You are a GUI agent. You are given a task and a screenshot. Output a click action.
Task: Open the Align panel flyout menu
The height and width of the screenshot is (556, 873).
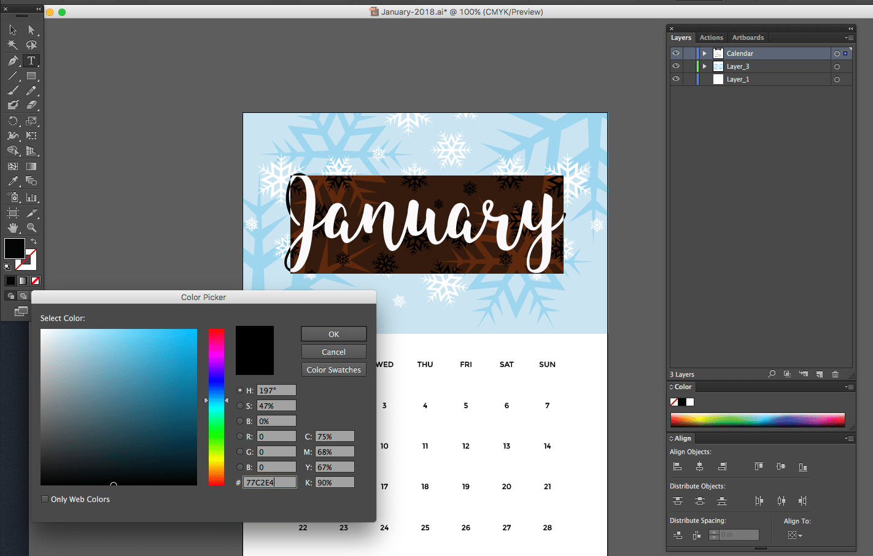click(x=849, y=438)
